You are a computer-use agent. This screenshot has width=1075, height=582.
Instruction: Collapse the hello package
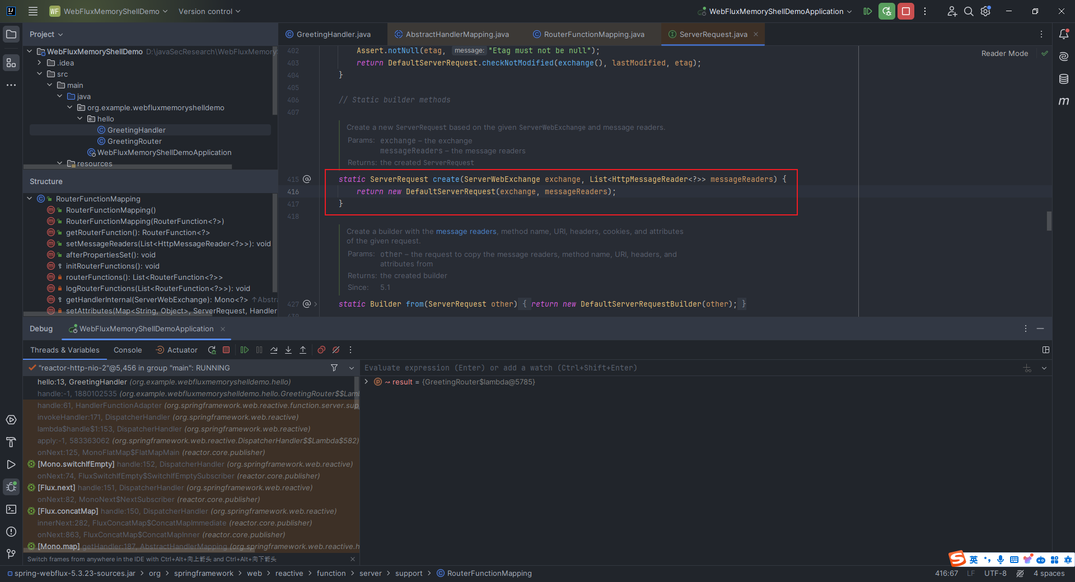(80, 119)
